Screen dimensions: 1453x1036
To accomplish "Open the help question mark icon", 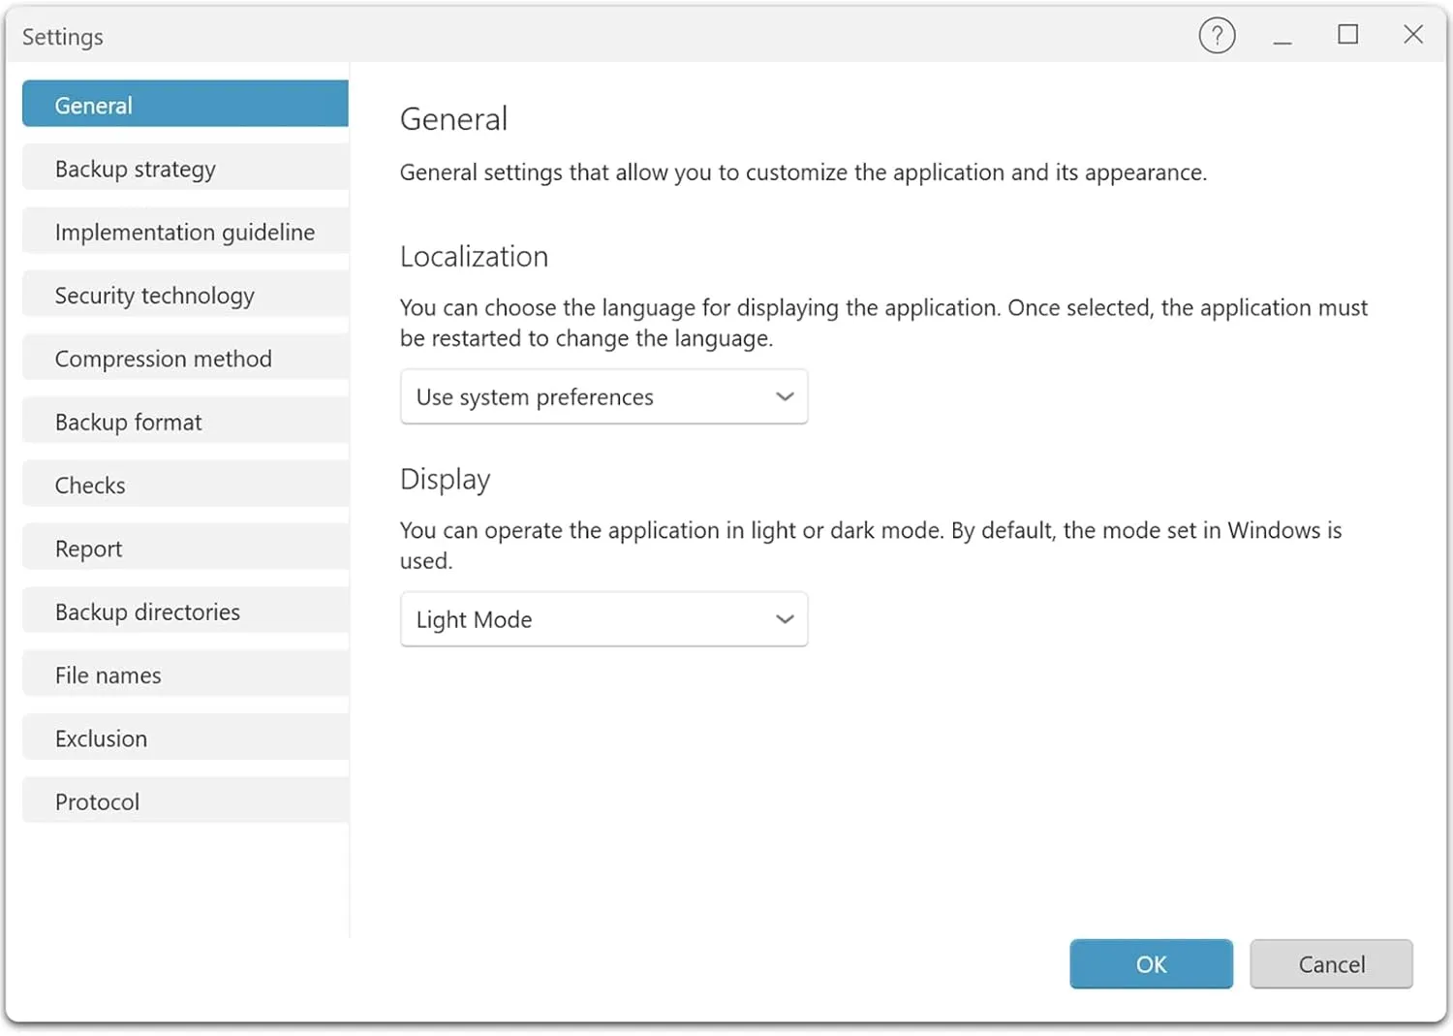I will point(1217,35).
